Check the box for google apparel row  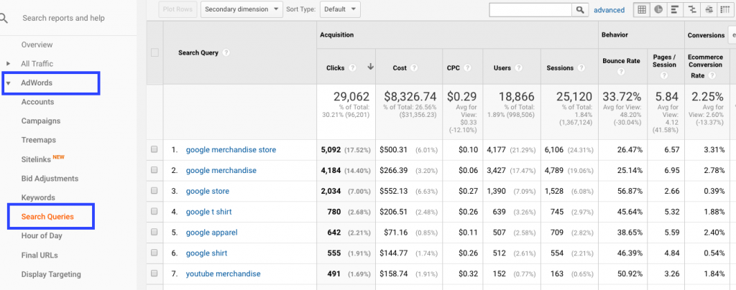(155, 232)
